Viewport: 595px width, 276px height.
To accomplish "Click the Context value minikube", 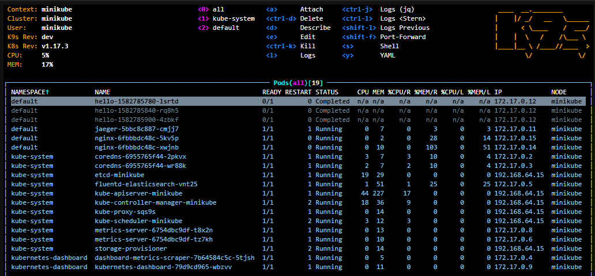I will click(x=57, y=9).
